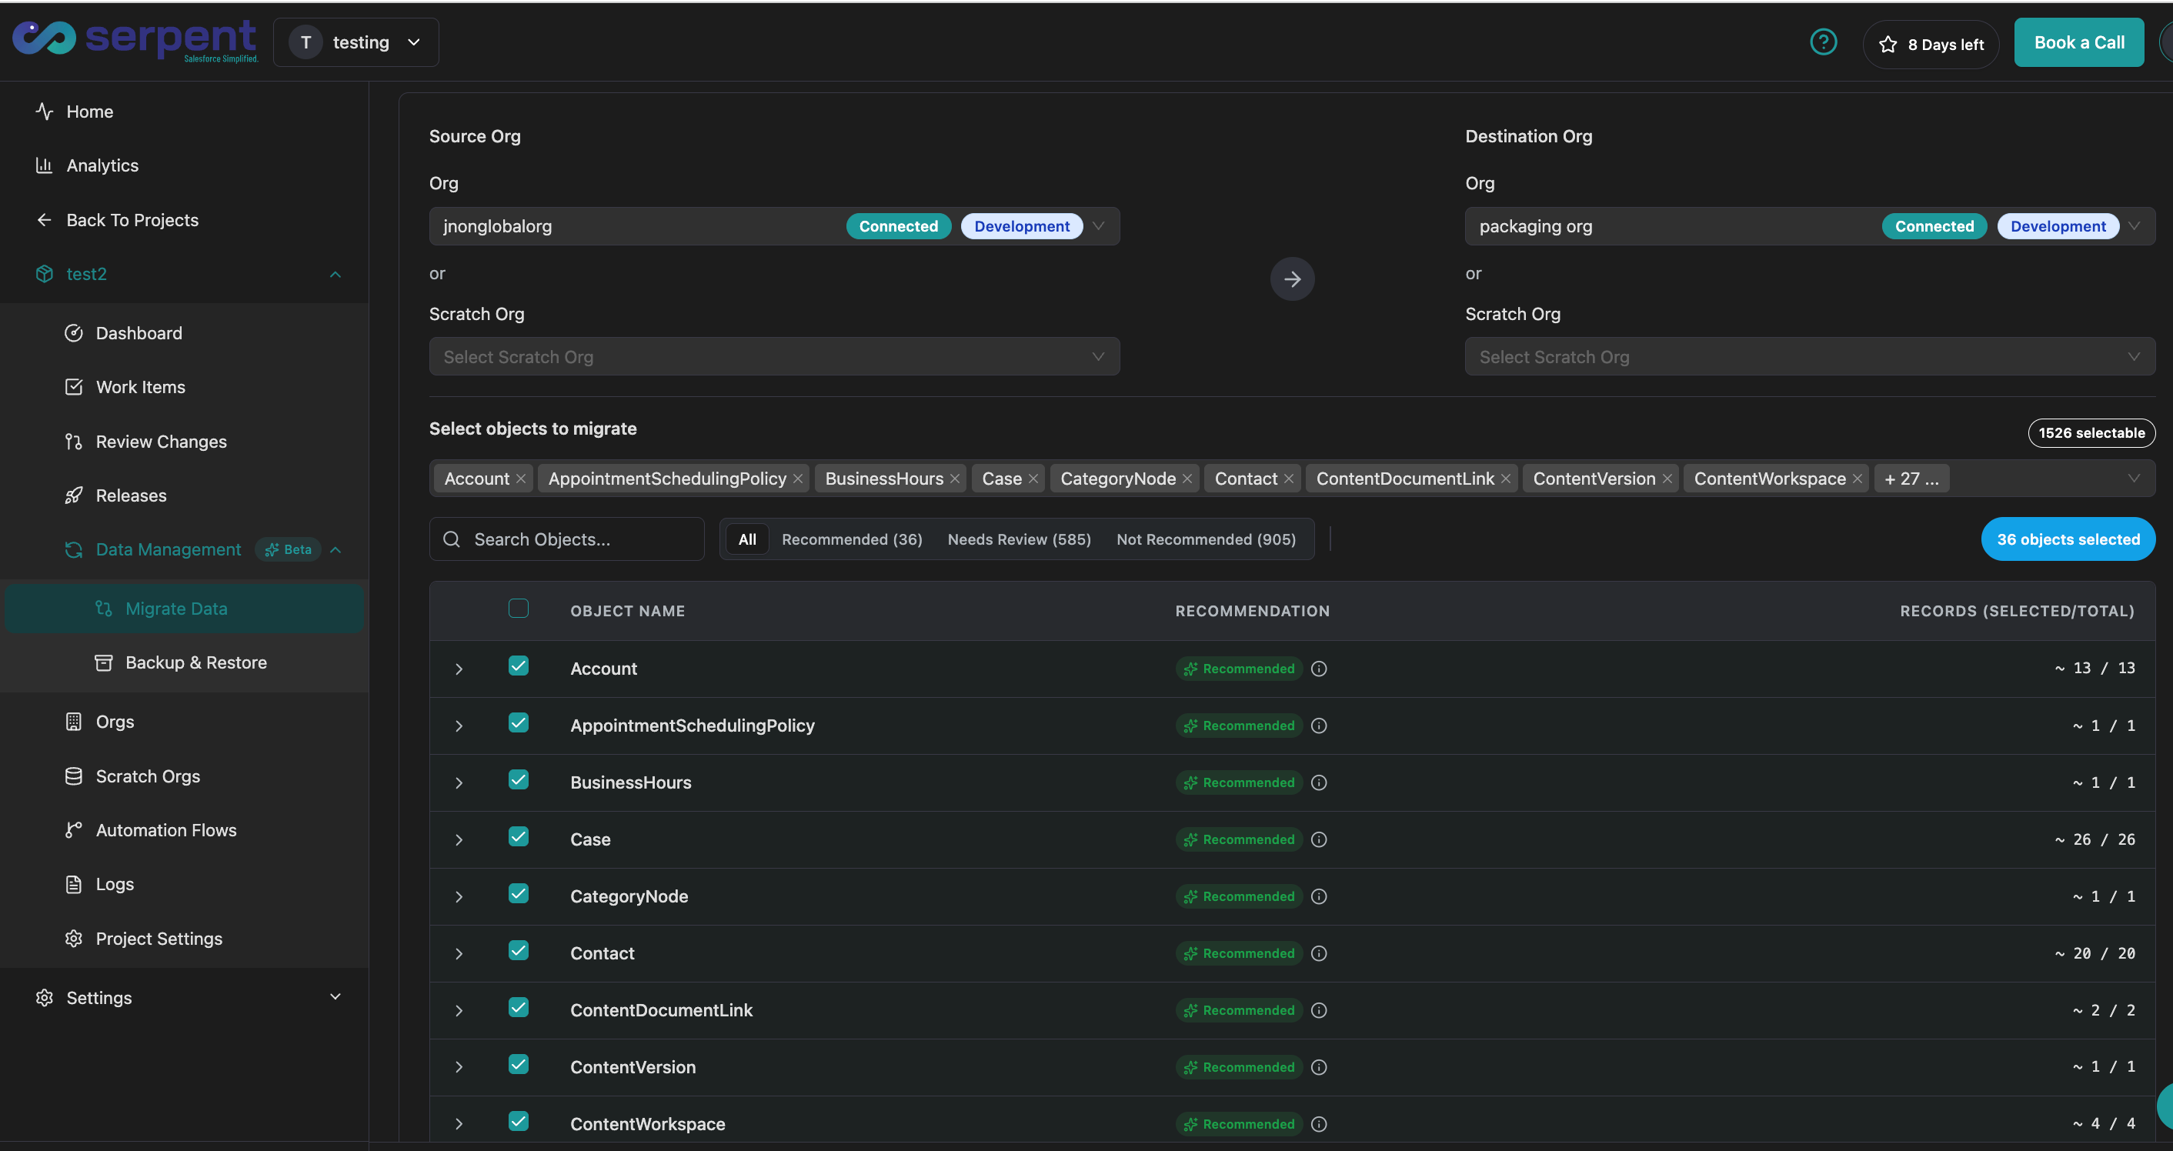Screen dimensions: 2173x1151
Task: Remove ContentWorkspace tag from selection
Action: [x=1858, y=479]
